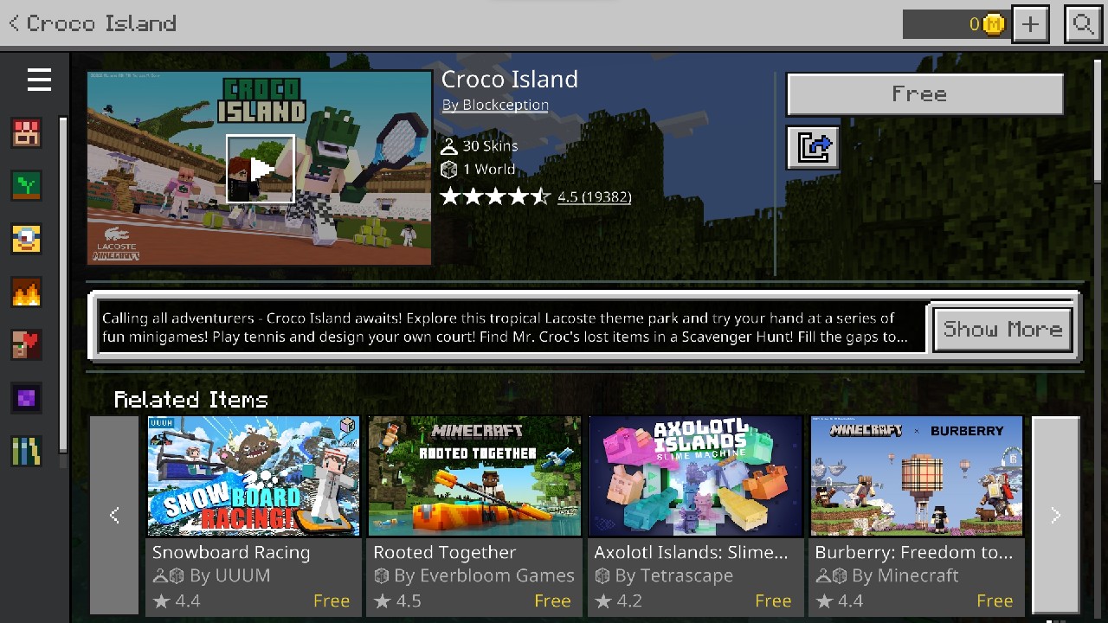The width and height of the screenshot is (1108, 623).
Task: Open the By Blockception creator link
Action: click(495, 105)
